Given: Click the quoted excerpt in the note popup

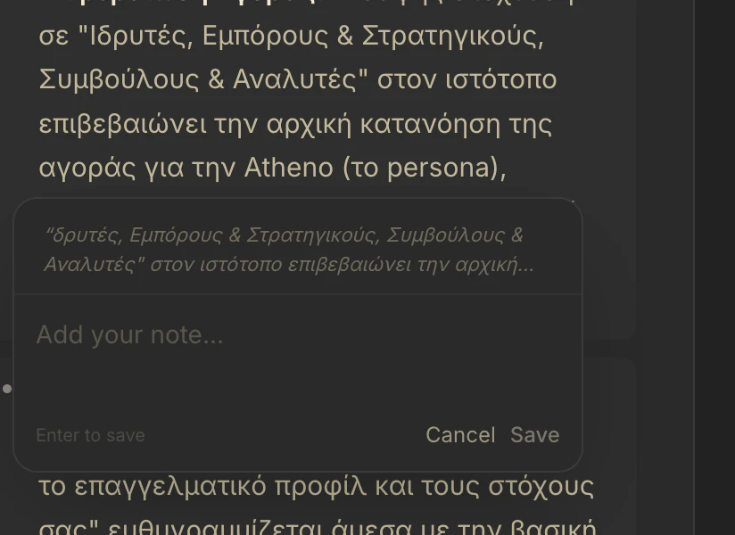Looking at the screenshot, I should pos(289,250).
